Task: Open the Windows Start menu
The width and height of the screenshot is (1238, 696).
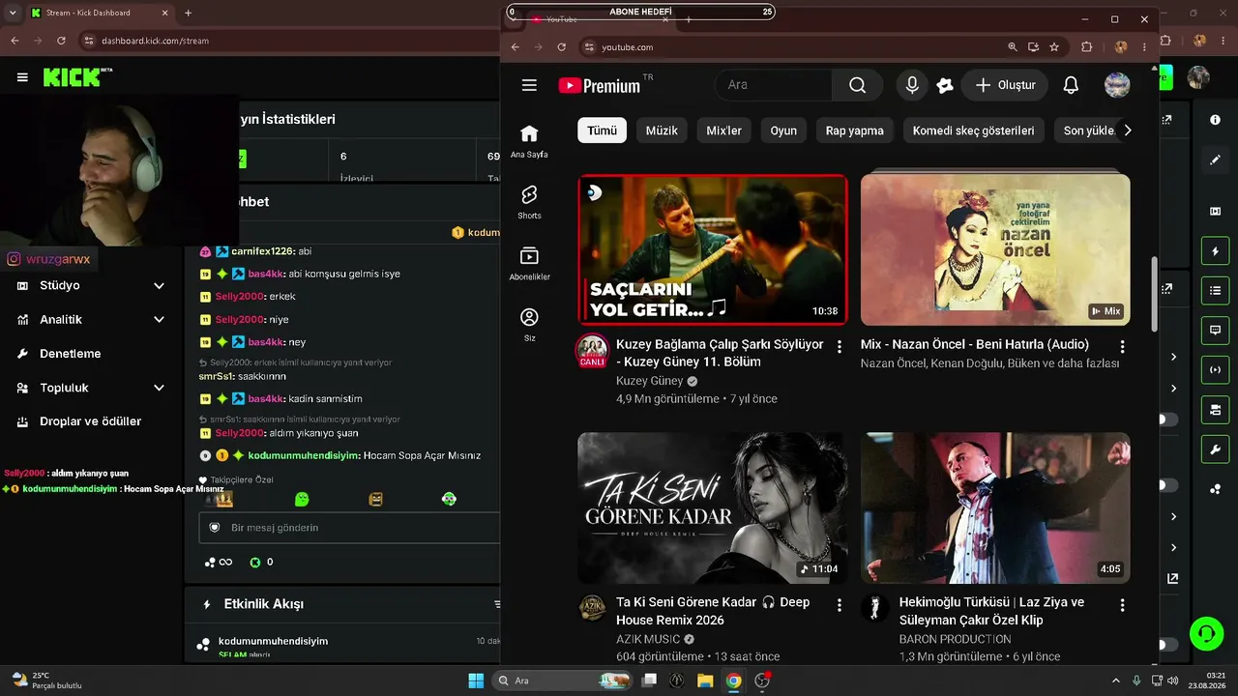Action: [x=476, y=681]
